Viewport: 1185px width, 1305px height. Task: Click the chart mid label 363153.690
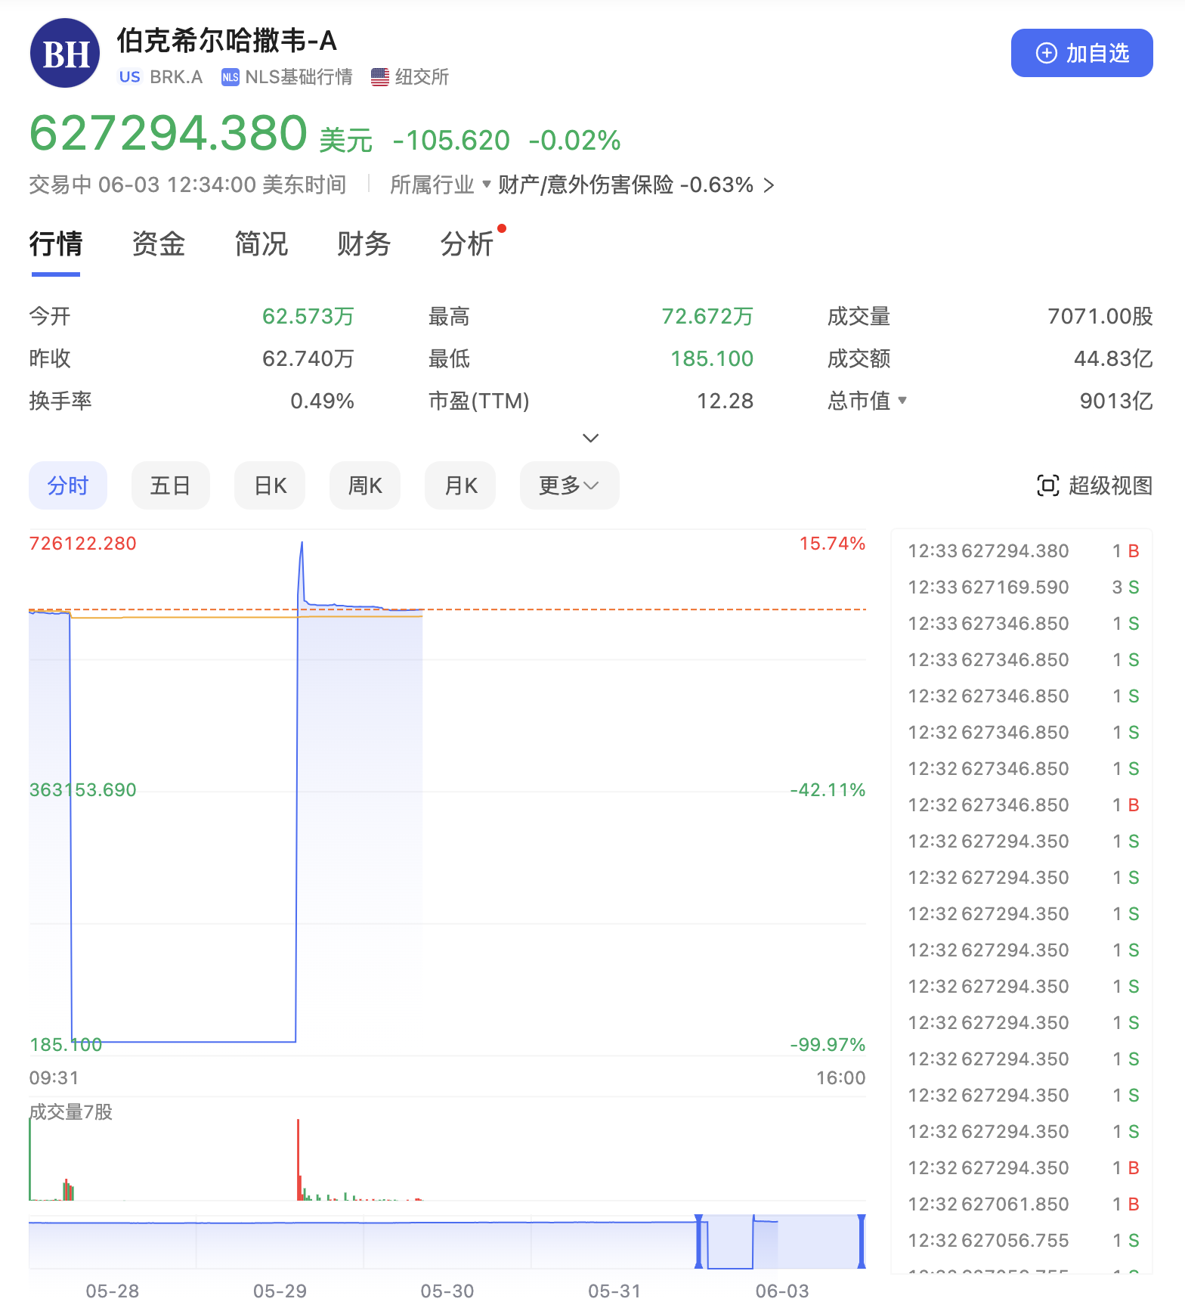click(x=83, y=790)
